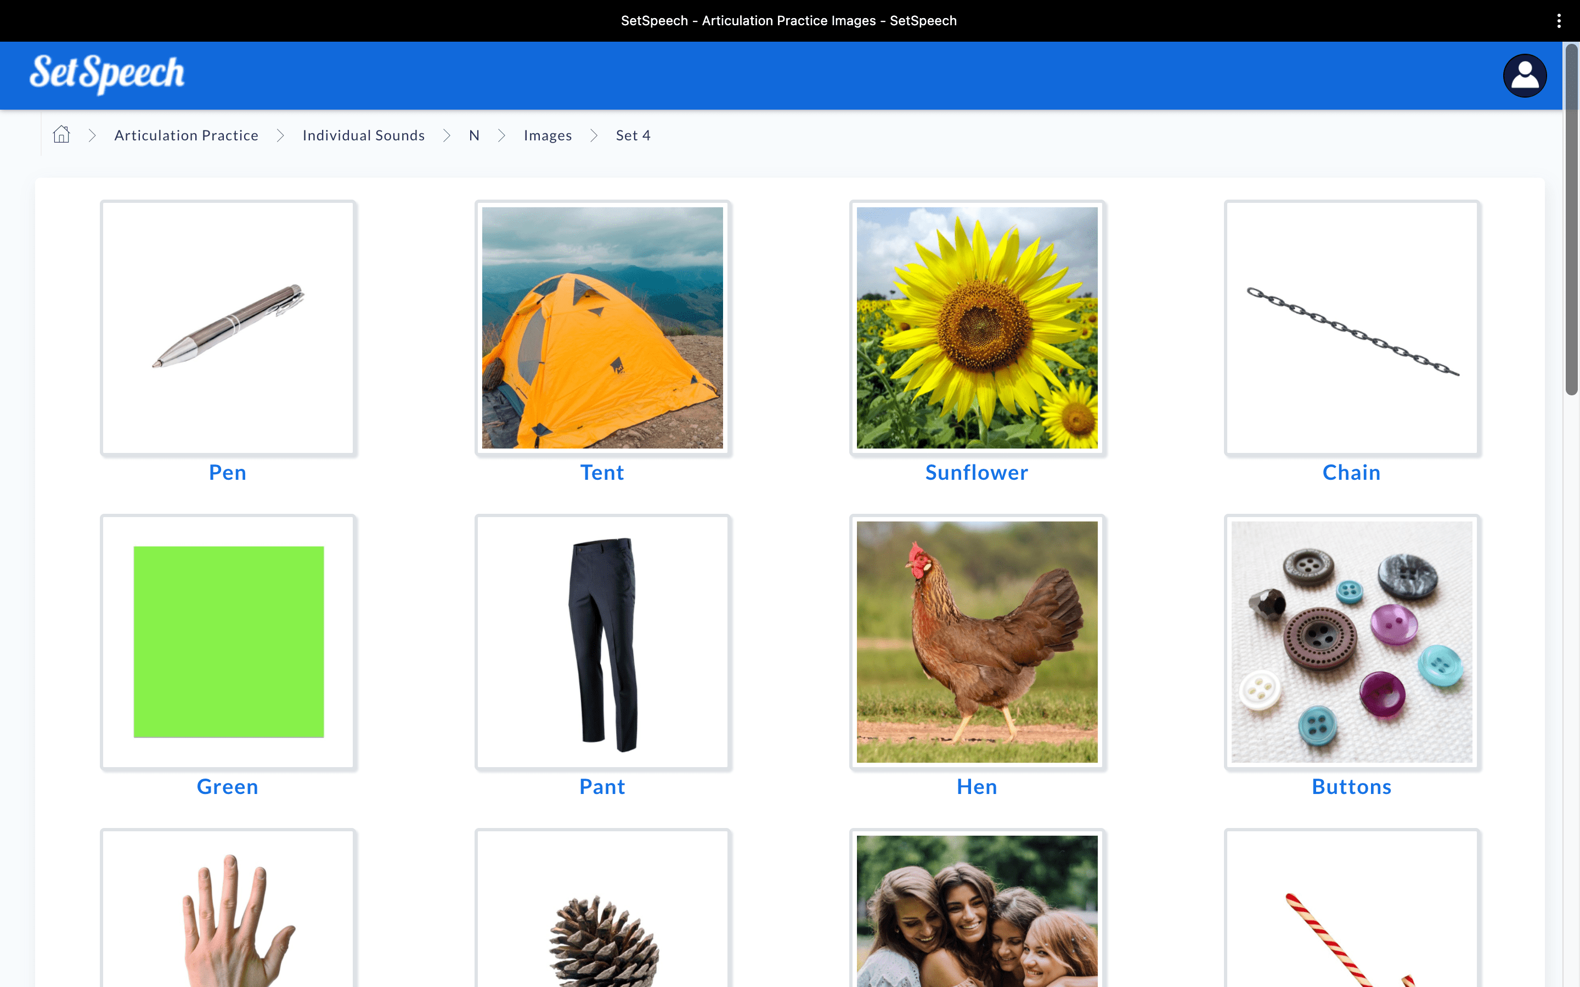Screen dimensions: 1580x987
Task: Click the green color square
Action: [x=228, y=642]
